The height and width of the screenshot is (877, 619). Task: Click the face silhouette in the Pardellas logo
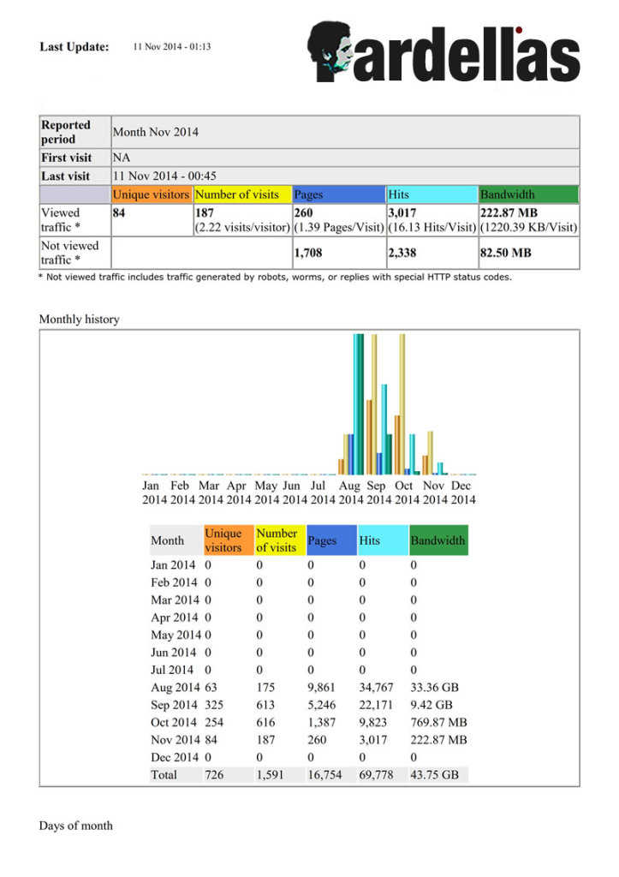pyautogui.click(x=330, y=51)
